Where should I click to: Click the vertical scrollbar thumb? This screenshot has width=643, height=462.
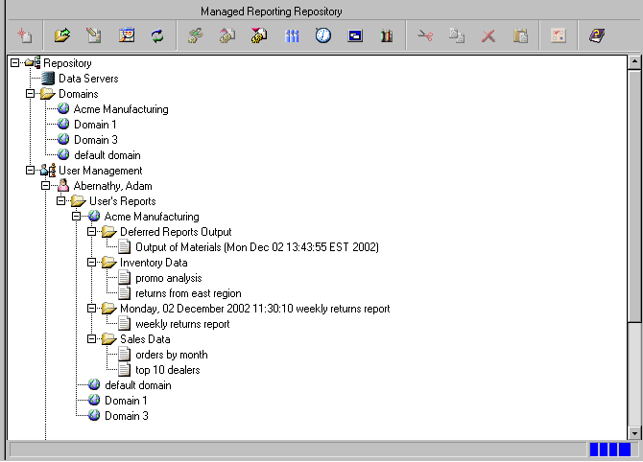tap(634, 196)
